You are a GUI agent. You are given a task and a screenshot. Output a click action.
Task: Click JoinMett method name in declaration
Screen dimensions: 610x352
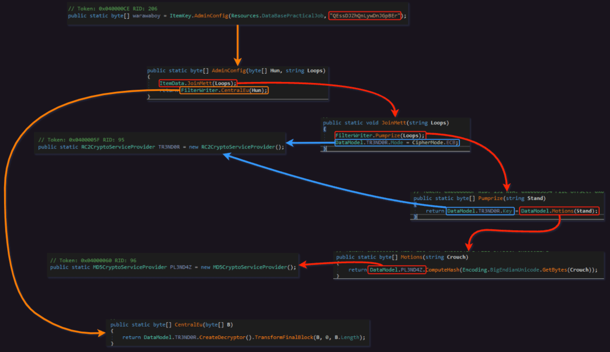coord(394,123)
